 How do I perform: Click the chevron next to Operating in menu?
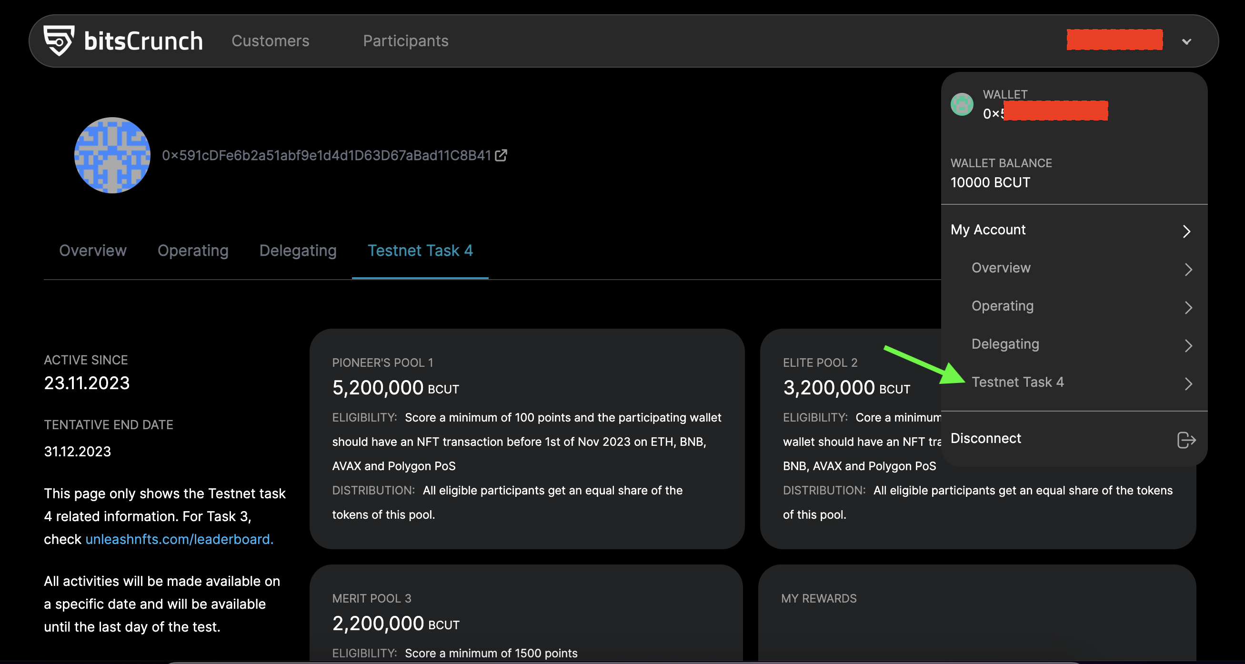1188,307
